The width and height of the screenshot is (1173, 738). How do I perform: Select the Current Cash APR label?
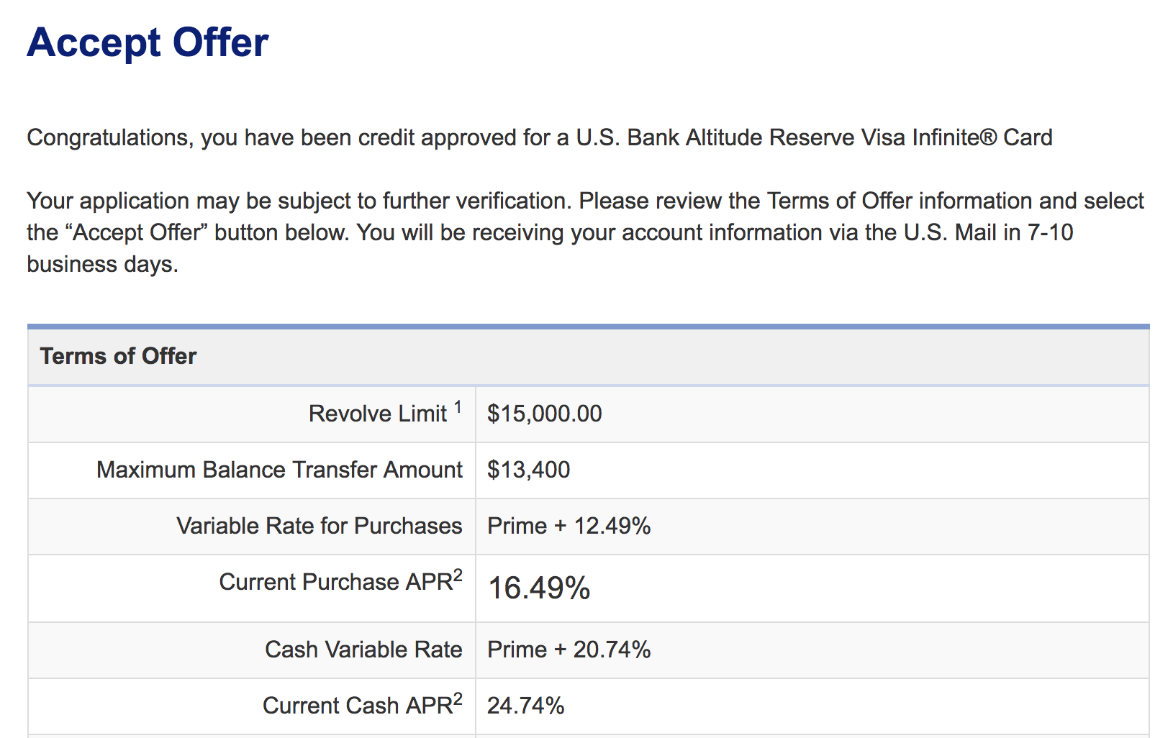(x=358, y=706)
